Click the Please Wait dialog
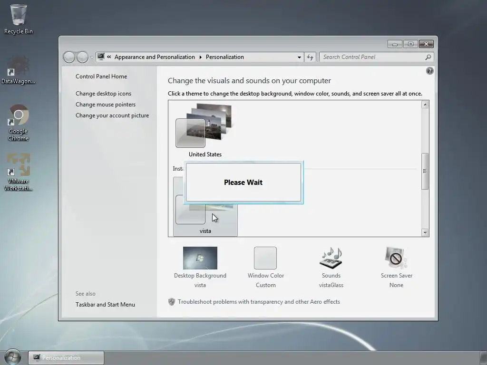Image resolution: width=487 pixels, height=365 pixels. tap(243, 182)
